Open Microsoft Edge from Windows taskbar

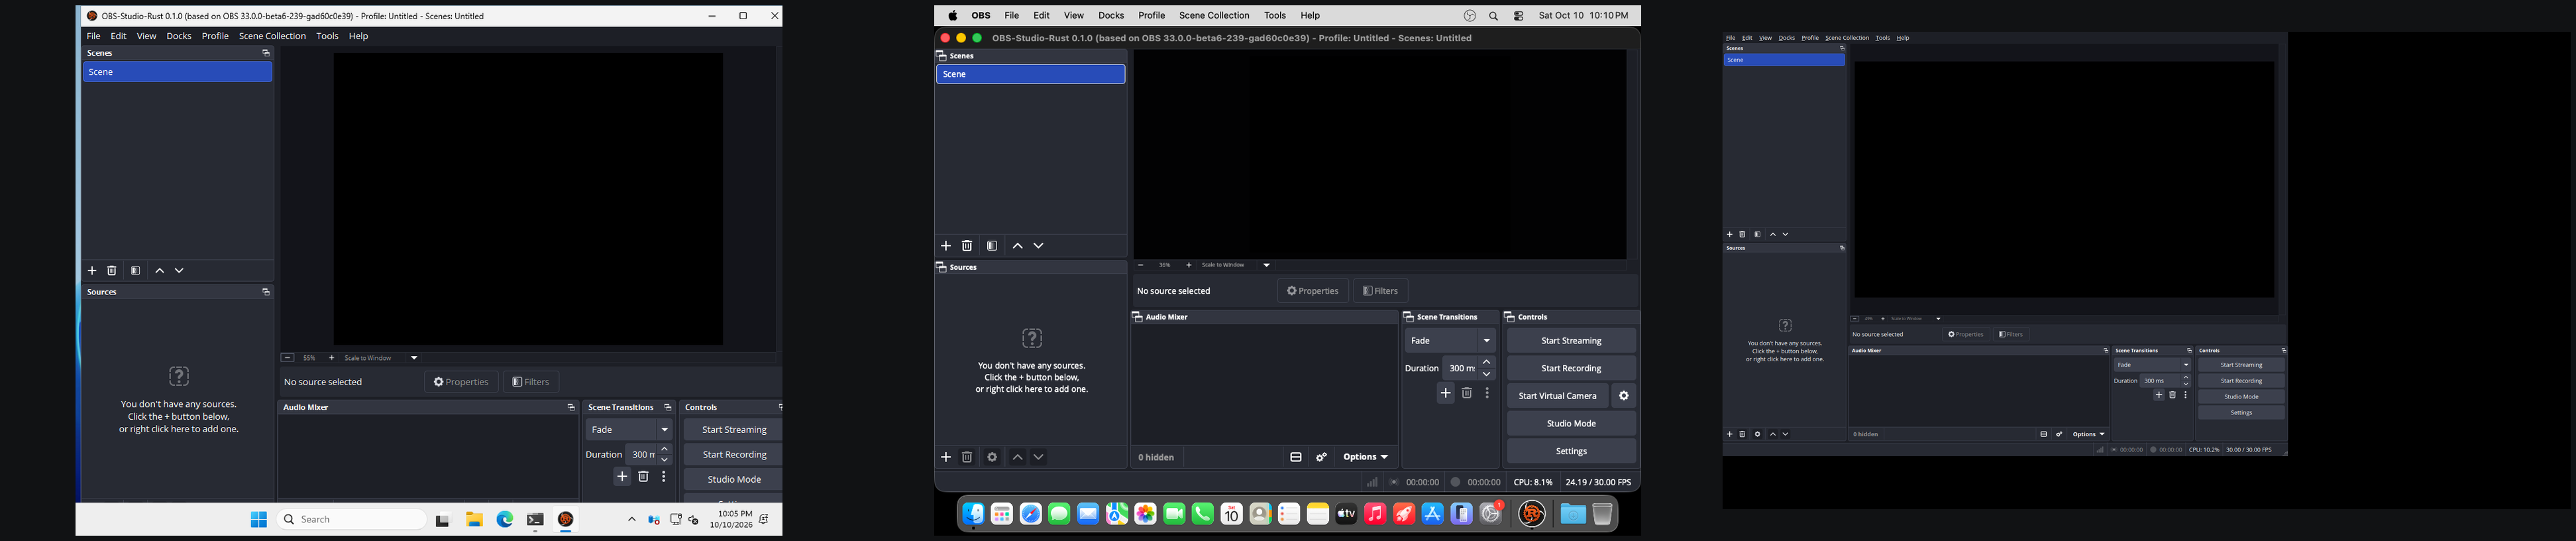pyautogui.click(x=505, y=520)
